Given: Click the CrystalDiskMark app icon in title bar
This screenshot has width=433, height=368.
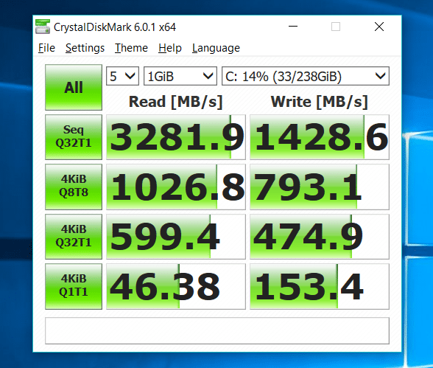Looking at the screenshot, I should tap(43, 27).
